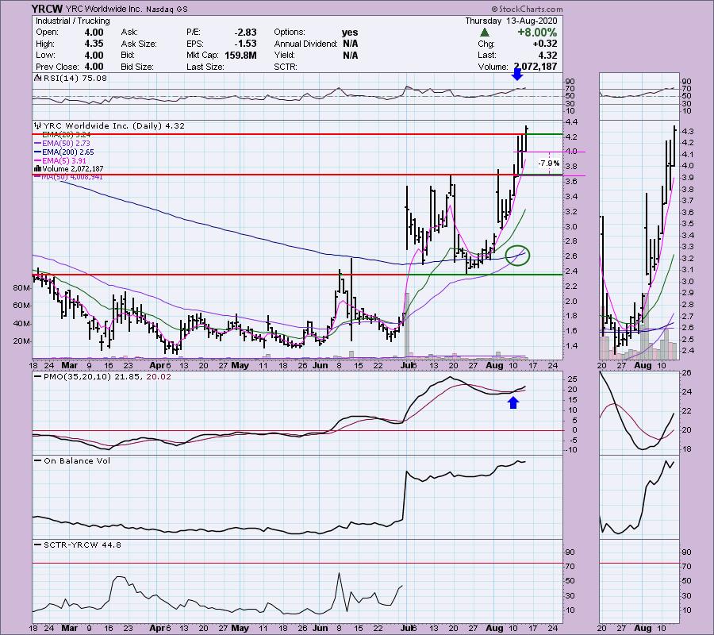Click the Options value 'yes'
Screen dimensions: 714x635
click(350, 33)
